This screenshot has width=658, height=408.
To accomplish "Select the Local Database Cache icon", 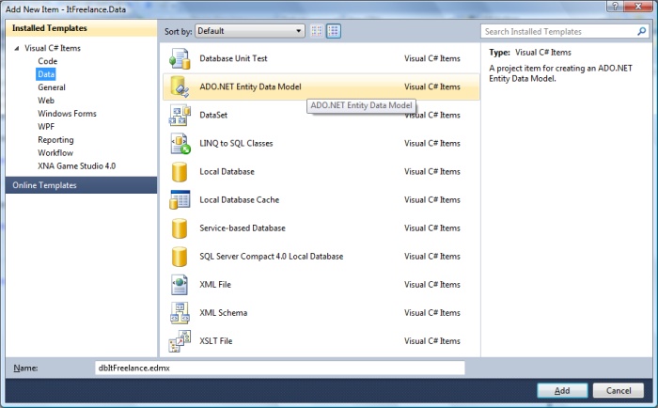I will pyautogui.click(x=180, y=200).
